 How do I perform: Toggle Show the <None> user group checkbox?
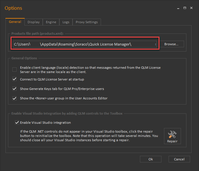[14, 98]
